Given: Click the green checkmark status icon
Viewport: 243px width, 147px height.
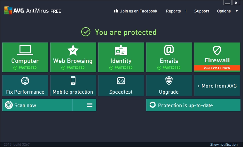Looking at the screenshot, I should 86,32.
